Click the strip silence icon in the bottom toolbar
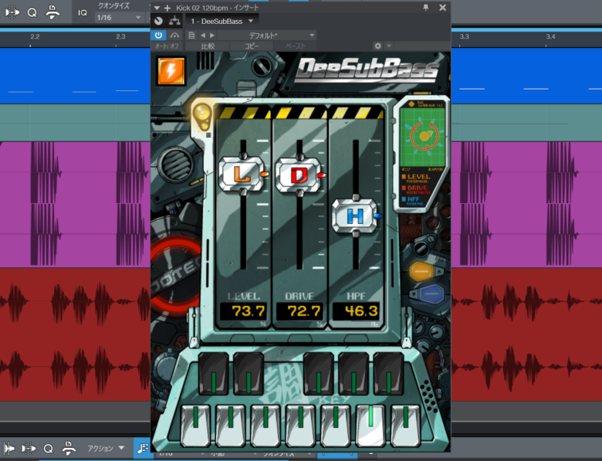The image size is (602, 461). click(x=69, y=449)
